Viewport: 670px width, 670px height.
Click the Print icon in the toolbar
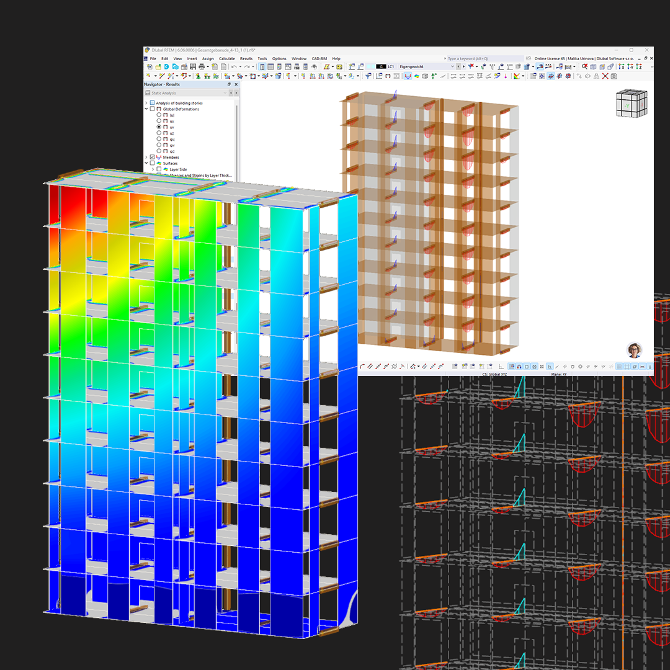pos(202,65)
